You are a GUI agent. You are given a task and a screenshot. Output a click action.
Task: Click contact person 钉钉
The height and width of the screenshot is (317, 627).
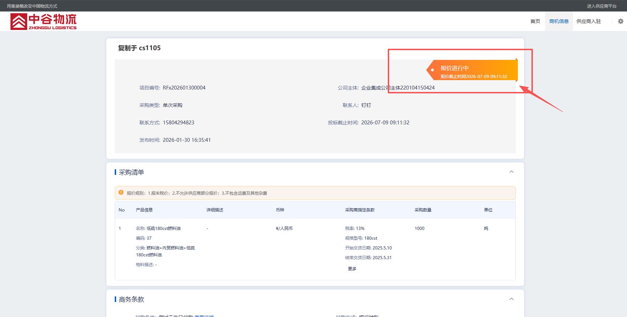pyautogui.click(x=366, y=105)
